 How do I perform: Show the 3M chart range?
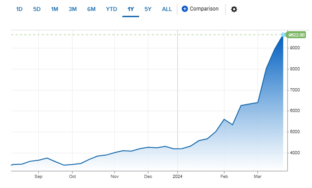point(72,9)
